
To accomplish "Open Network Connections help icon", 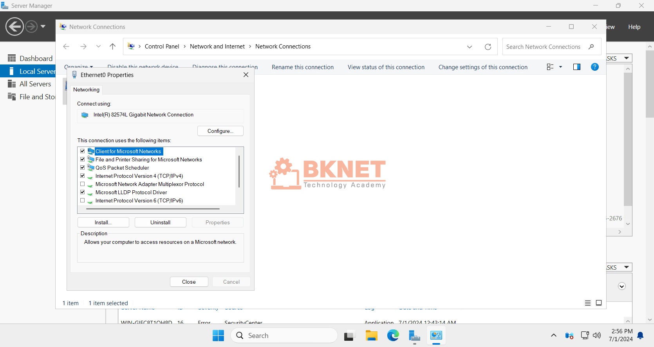I will [594, 67].
